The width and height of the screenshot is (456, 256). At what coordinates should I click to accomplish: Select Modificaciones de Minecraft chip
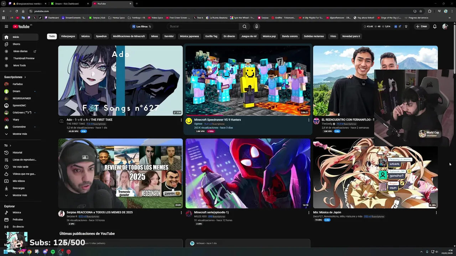click(x=129, y=36)
